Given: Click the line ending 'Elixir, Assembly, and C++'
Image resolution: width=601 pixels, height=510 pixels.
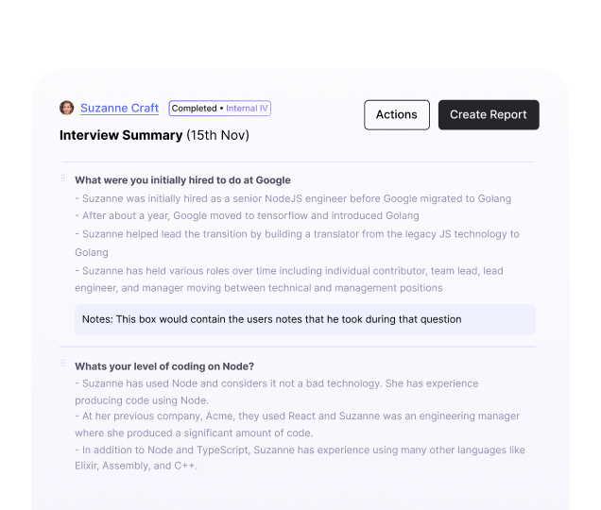Looking at the screenshot, I should point(137,467).
